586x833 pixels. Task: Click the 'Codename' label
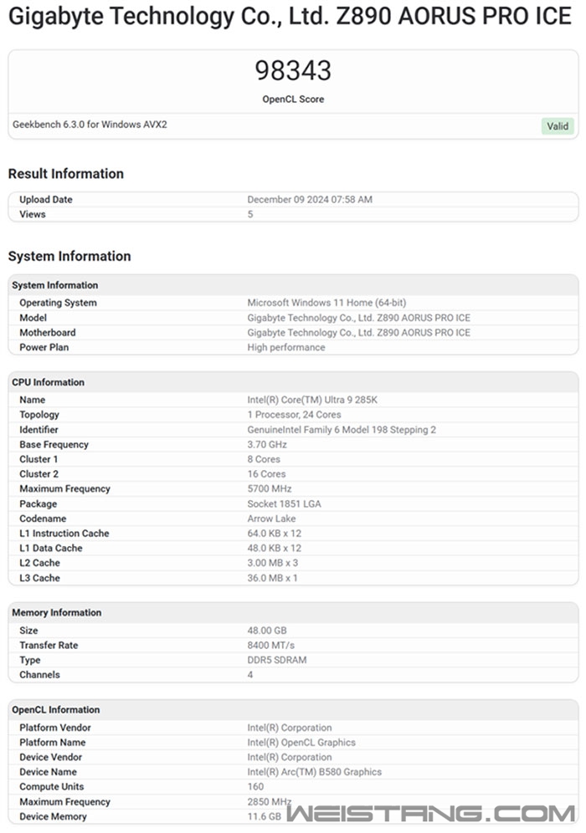(x=43, y=519)
